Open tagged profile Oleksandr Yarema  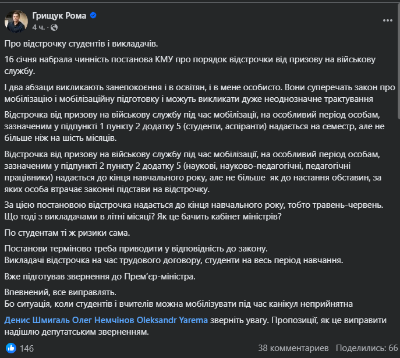pos(173,320)
